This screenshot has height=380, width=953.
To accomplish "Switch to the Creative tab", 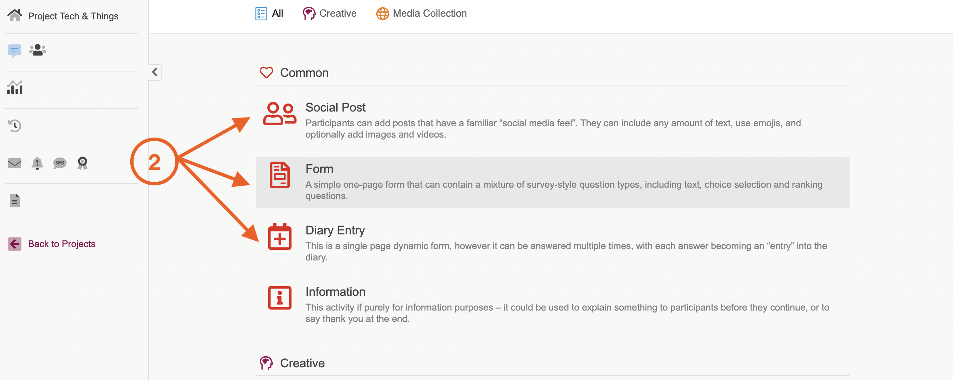I will coord(337,14).
